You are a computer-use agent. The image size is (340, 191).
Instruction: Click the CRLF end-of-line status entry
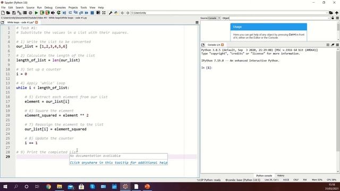click(x=296, y=180)
